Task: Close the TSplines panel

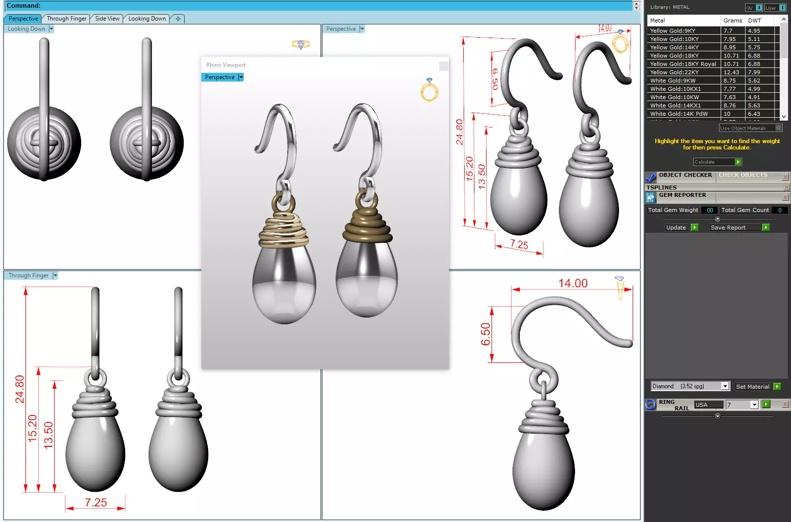Action: click(x=787, y=188)
